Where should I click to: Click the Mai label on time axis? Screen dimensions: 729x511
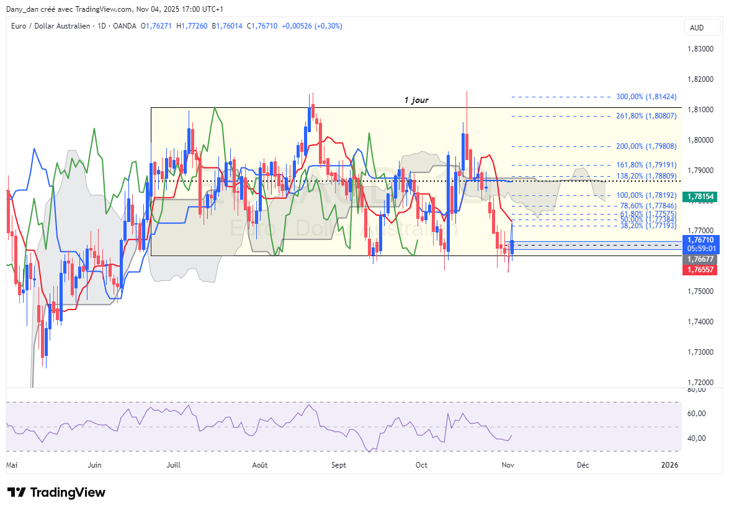click(x=12, y=465)
